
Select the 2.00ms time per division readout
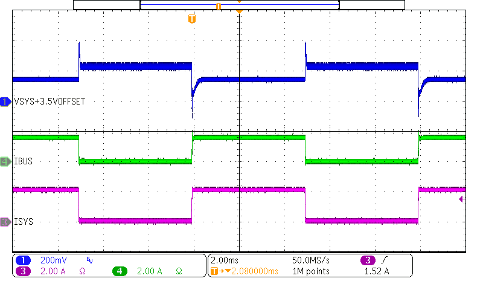point(225,260)
